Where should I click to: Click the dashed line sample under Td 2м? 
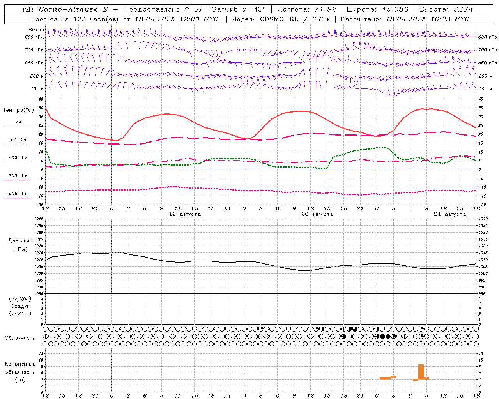click(18, 144)
